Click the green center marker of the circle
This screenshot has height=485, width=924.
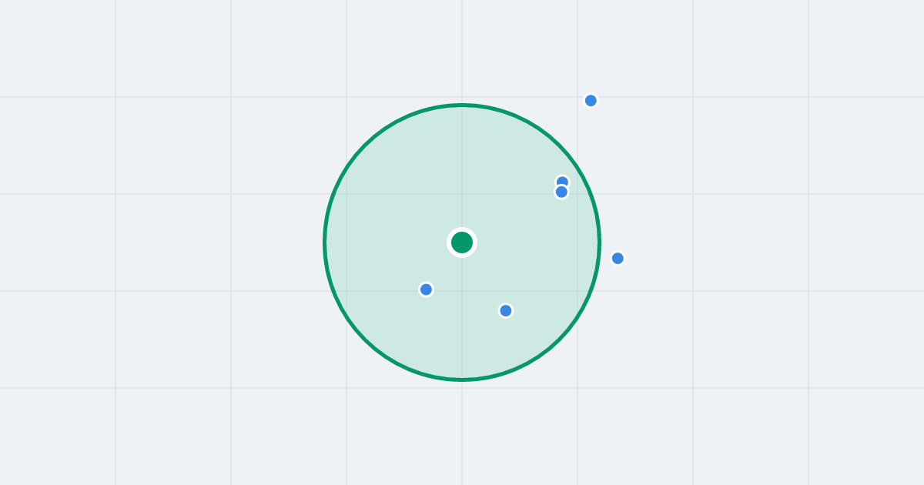click(x=462, y=242)
